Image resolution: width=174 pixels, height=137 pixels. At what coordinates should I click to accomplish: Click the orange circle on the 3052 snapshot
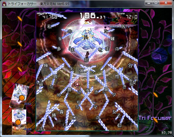point(22,98)
